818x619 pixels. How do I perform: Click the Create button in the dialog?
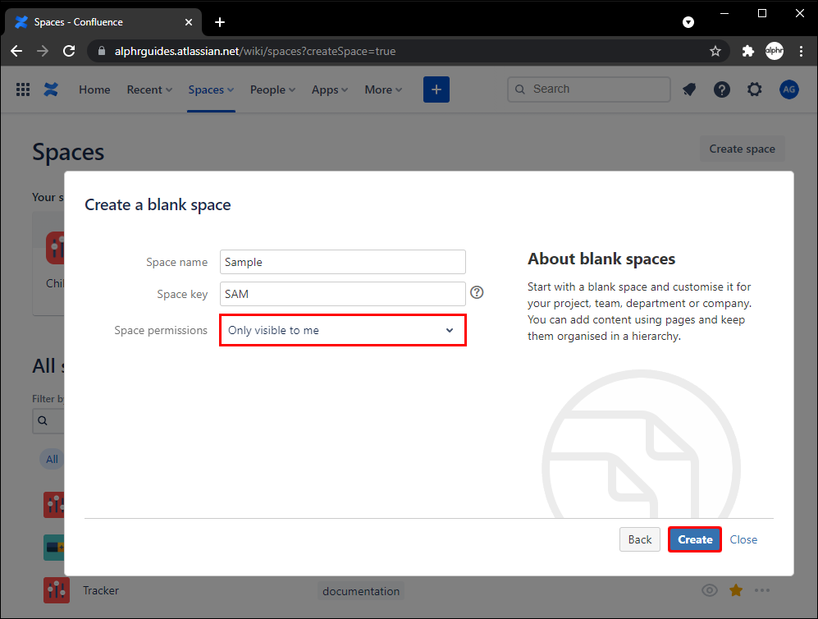[695, 539]
